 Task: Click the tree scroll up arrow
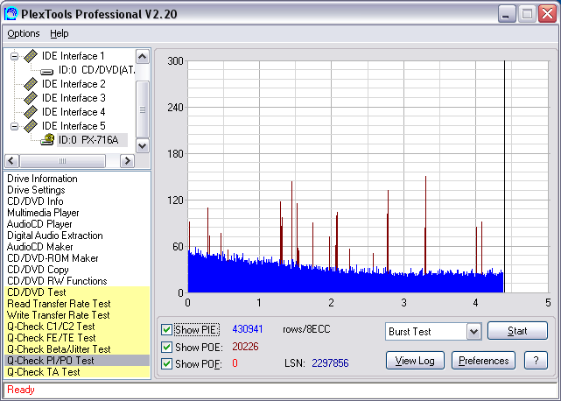click(143, 57)
